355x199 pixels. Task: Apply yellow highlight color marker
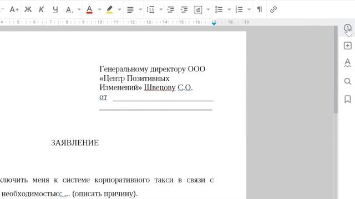coord(109,9)
